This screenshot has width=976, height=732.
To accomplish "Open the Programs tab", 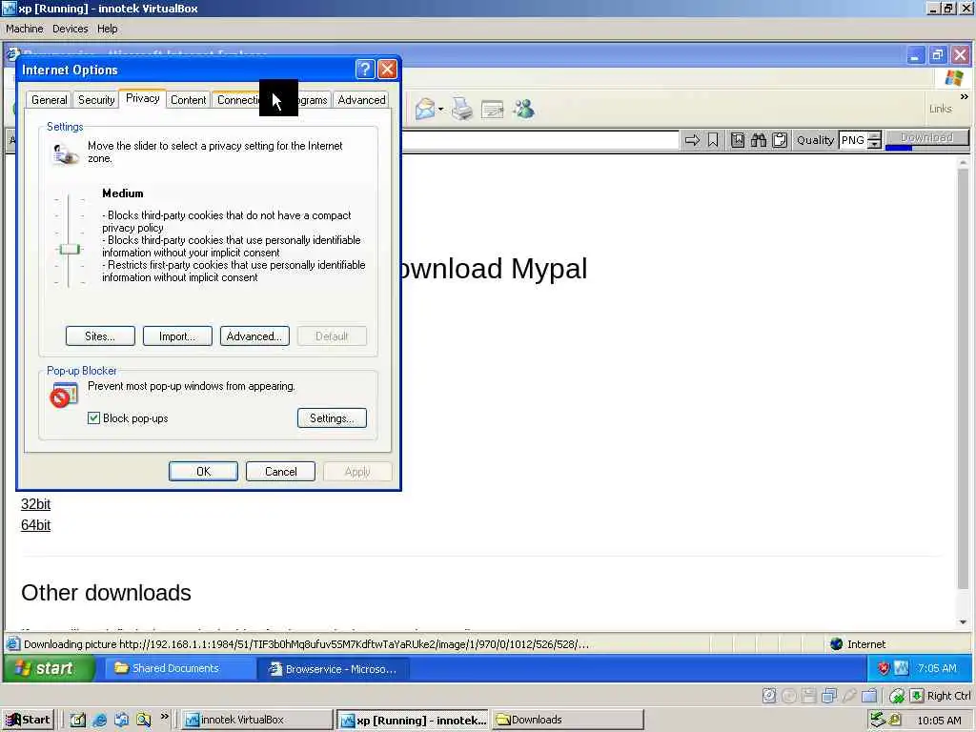I will point(315,99).
